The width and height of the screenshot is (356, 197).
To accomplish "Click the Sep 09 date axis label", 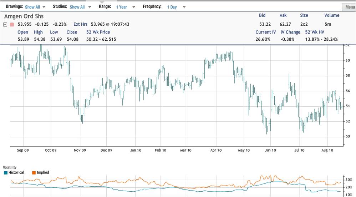I will (x=23, y=150).
